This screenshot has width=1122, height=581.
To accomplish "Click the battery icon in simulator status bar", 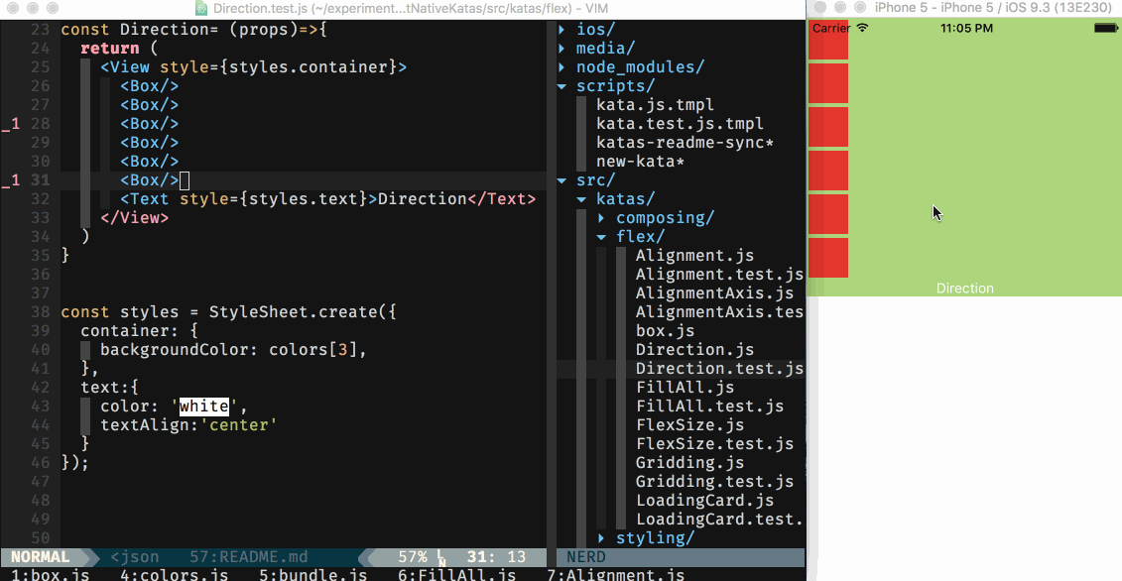I will tap(1105, 28).
